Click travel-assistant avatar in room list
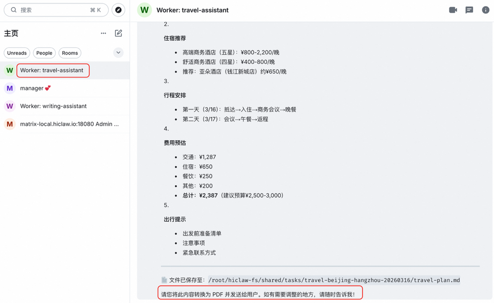494x303 pixels. [10, 70]
